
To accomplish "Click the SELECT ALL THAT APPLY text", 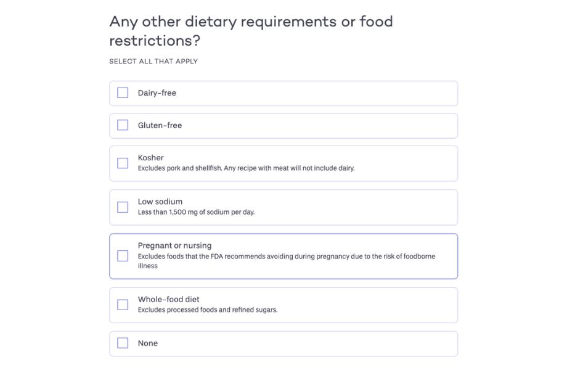I will coord(153,61).
